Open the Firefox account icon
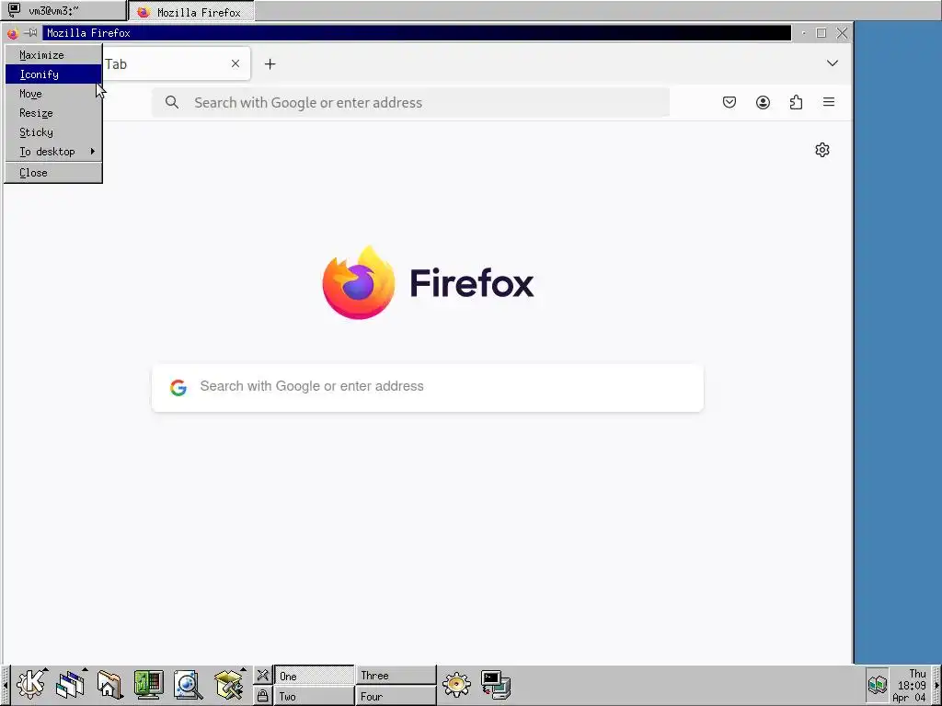 click(763, 102)
